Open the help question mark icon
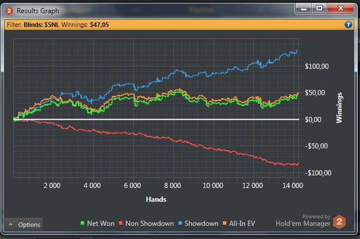The height and width of the screenshot is (239, 360). pyautogui.click(x=348, y=25)
